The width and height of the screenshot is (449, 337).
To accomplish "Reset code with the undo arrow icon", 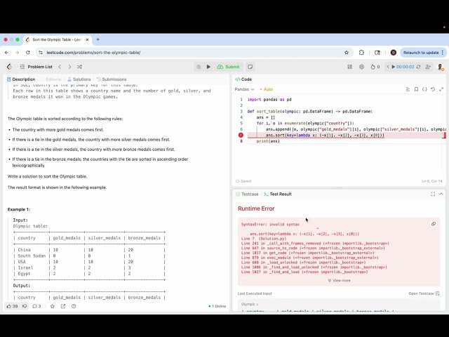I will 433,89.
